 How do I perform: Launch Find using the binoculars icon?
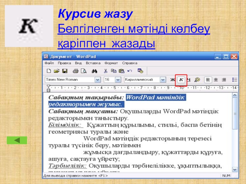(x=94, y=71)
